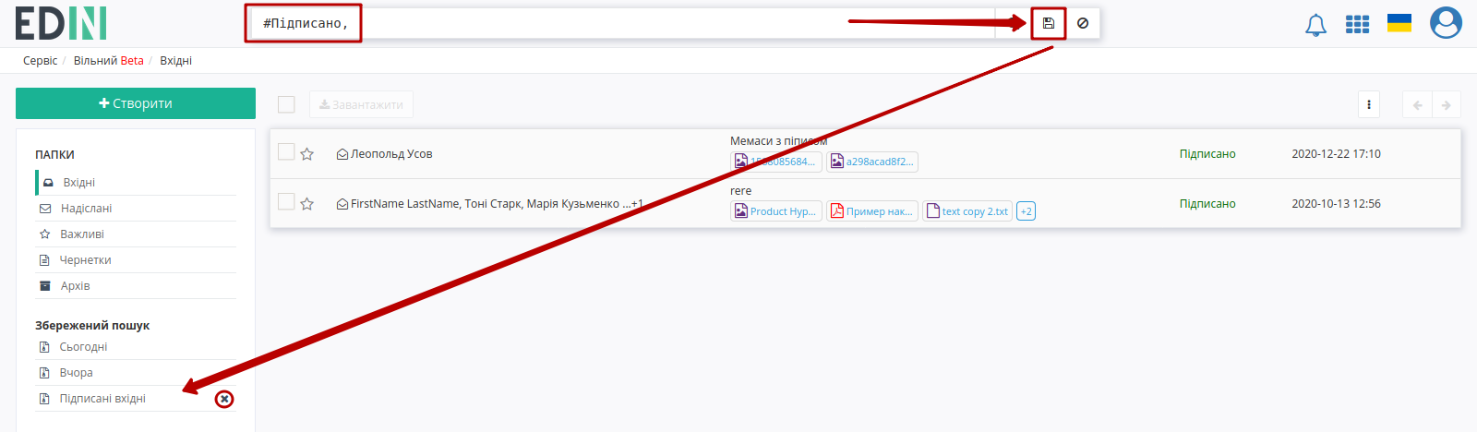Open the user profile avatar
The image size is (1477, 432).
pos(1446,23)
